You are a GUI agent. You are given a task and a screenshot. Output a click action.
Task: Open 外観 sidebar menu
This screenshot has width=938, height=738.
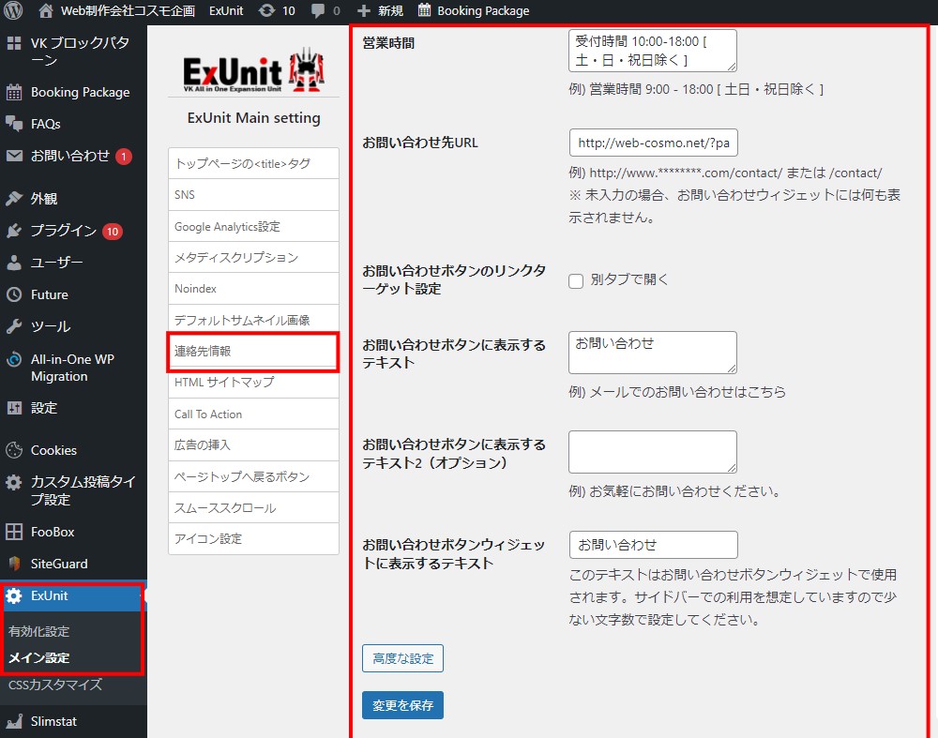tap(43, 199)
